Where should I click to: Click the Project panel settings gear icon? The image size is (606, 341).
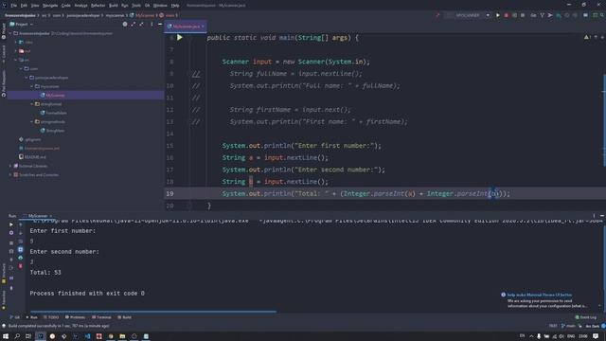[x=125, y=24]
